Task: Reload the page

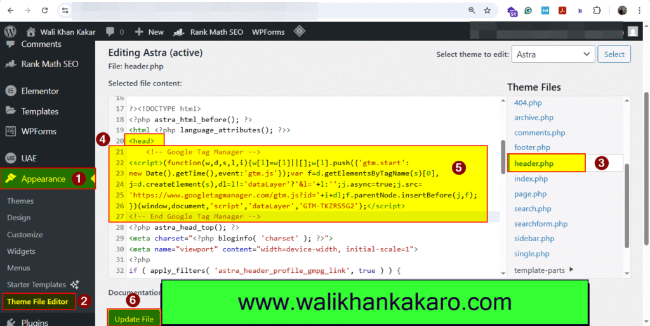Action: point(45,10)
